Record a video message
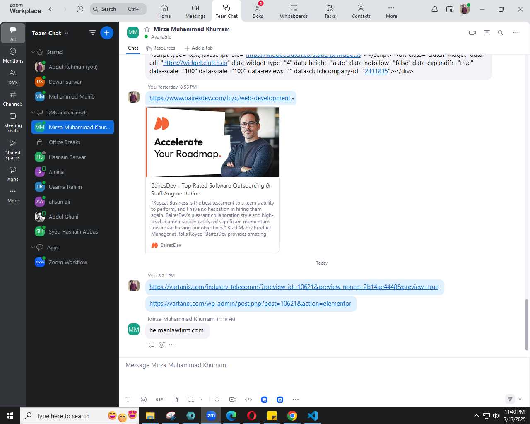Image resolution: width=530 pixels, height=424 pixels. 233,400
